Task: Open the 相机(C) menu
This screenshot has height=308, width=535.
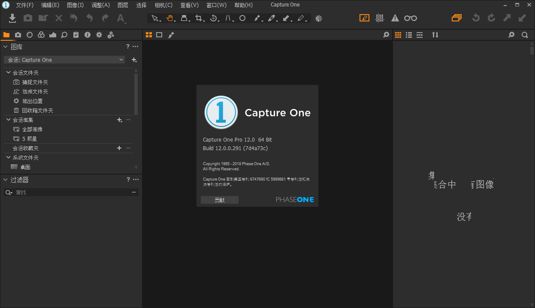Action: 163,5
